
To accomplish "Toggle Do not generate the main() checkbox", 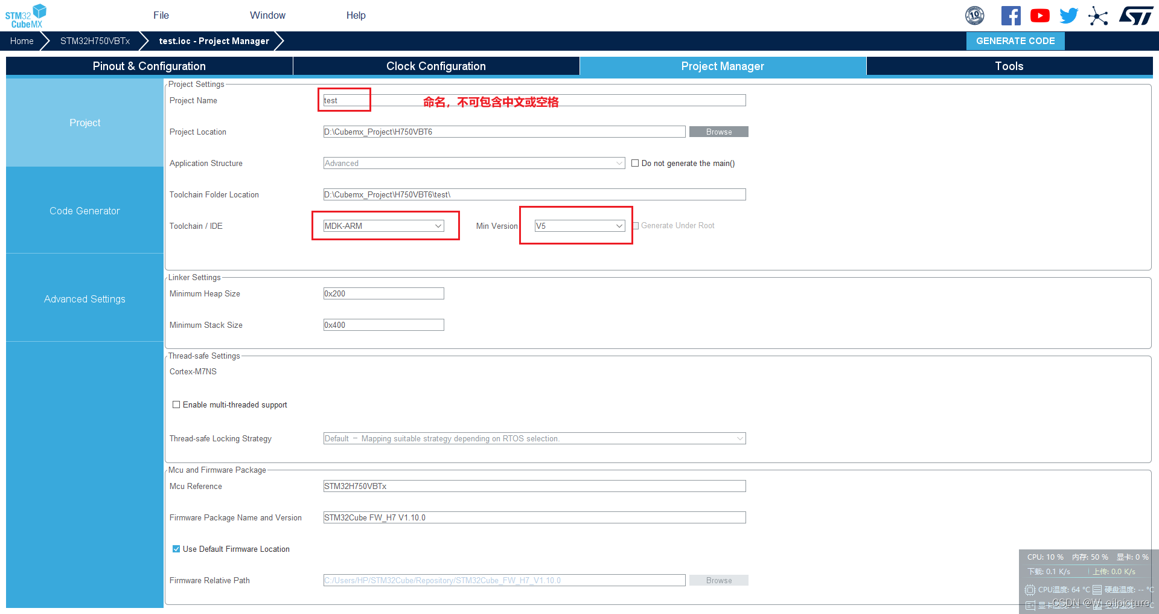I will click(635, 163).
